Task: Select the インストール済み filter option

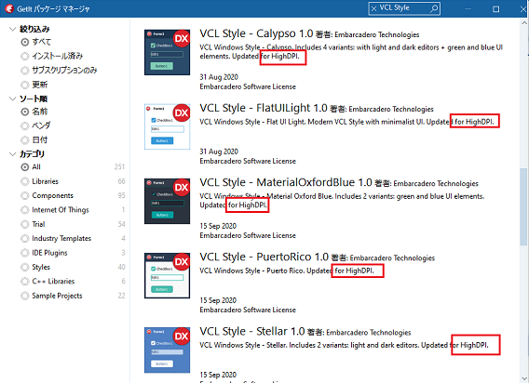Action: click(x=24, y=57)
